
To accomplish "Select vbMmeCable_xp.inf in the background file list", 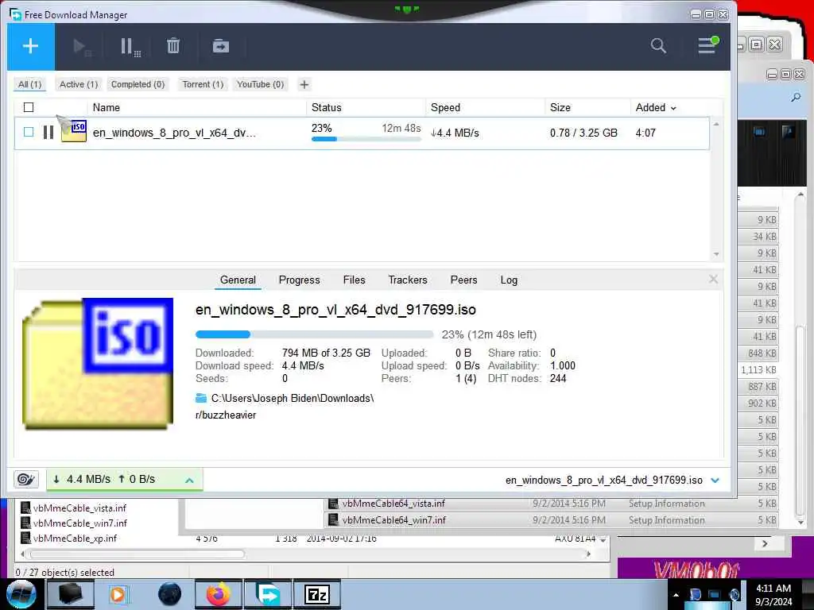I will coord(75,538).
